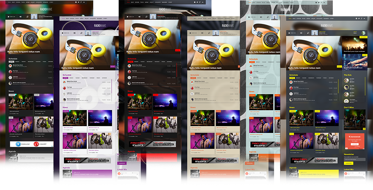Click Latin Soul show avatar in purple schedule
This screenshot has width=373, height=190.
point(64,93)
